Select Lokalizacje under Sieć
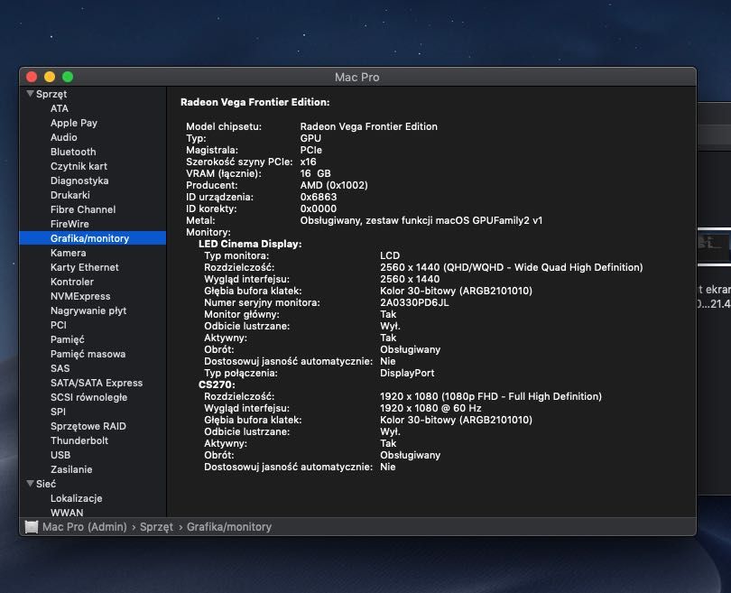731x593 pixels. point(76,498)
